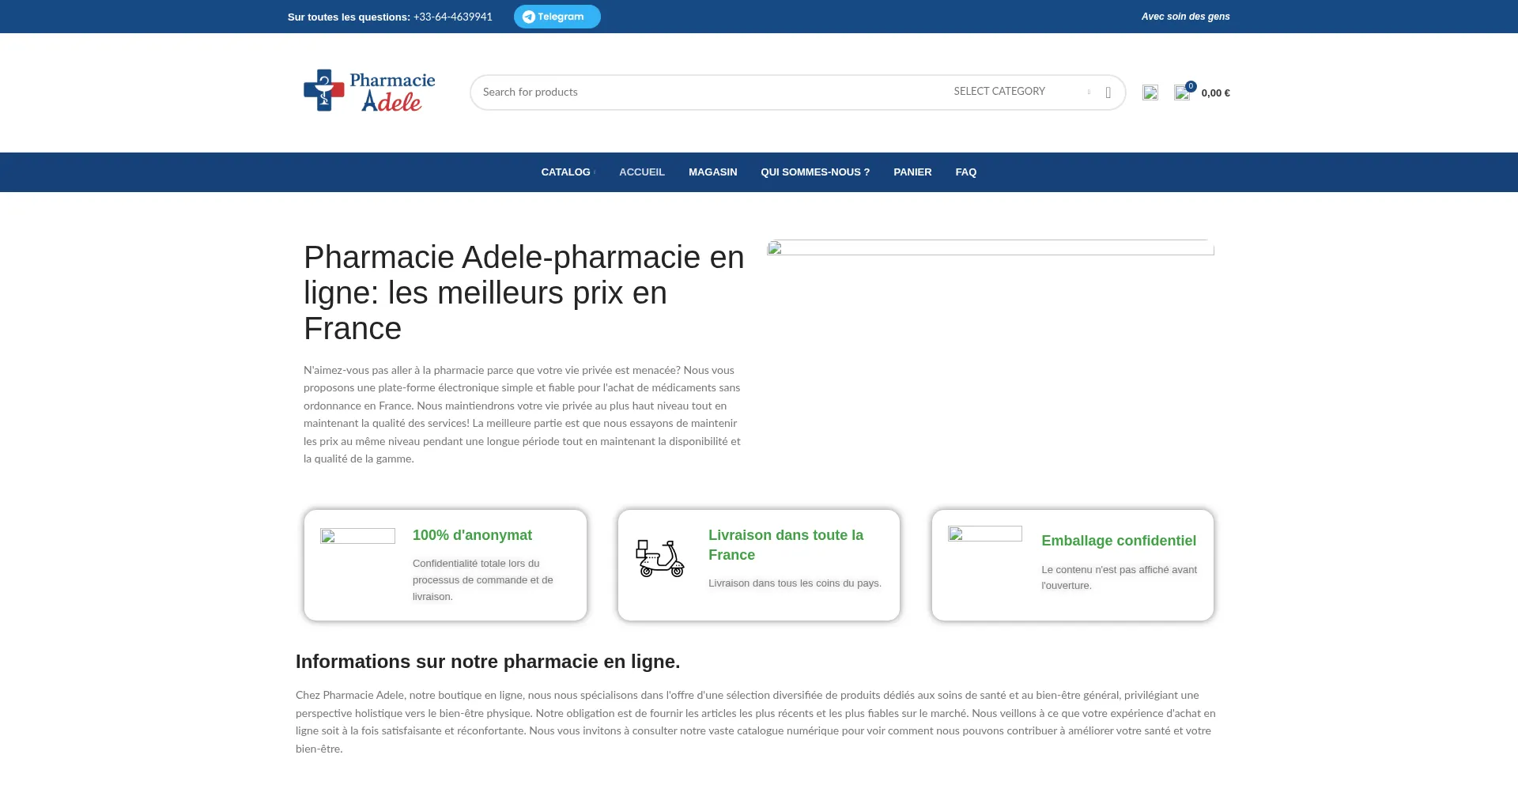Image resolution: width=1518 pixels, height=785 pixels.
Task: Click 'Le contenu n'est pas affiché avant l'ouverture.' text
Action: pyautogui.click(x=1119, y=577)
